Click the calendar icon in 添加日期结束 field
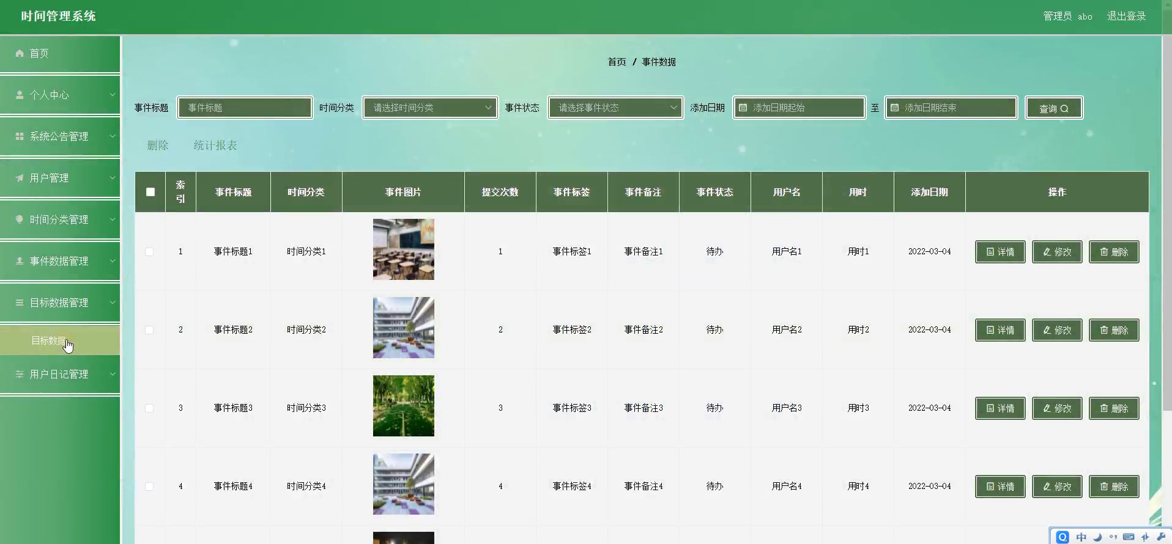 (x=895, y=108)
